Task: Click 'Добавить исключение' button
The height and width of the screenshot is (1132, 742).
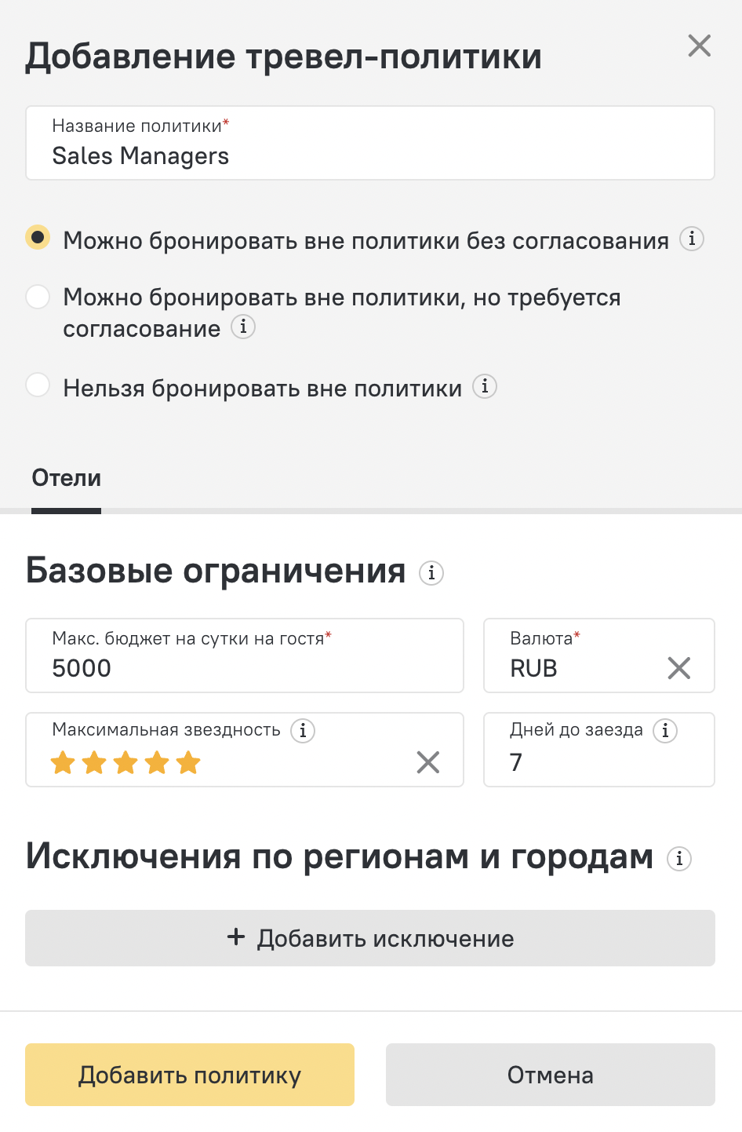Action: [x=370, y=938]
